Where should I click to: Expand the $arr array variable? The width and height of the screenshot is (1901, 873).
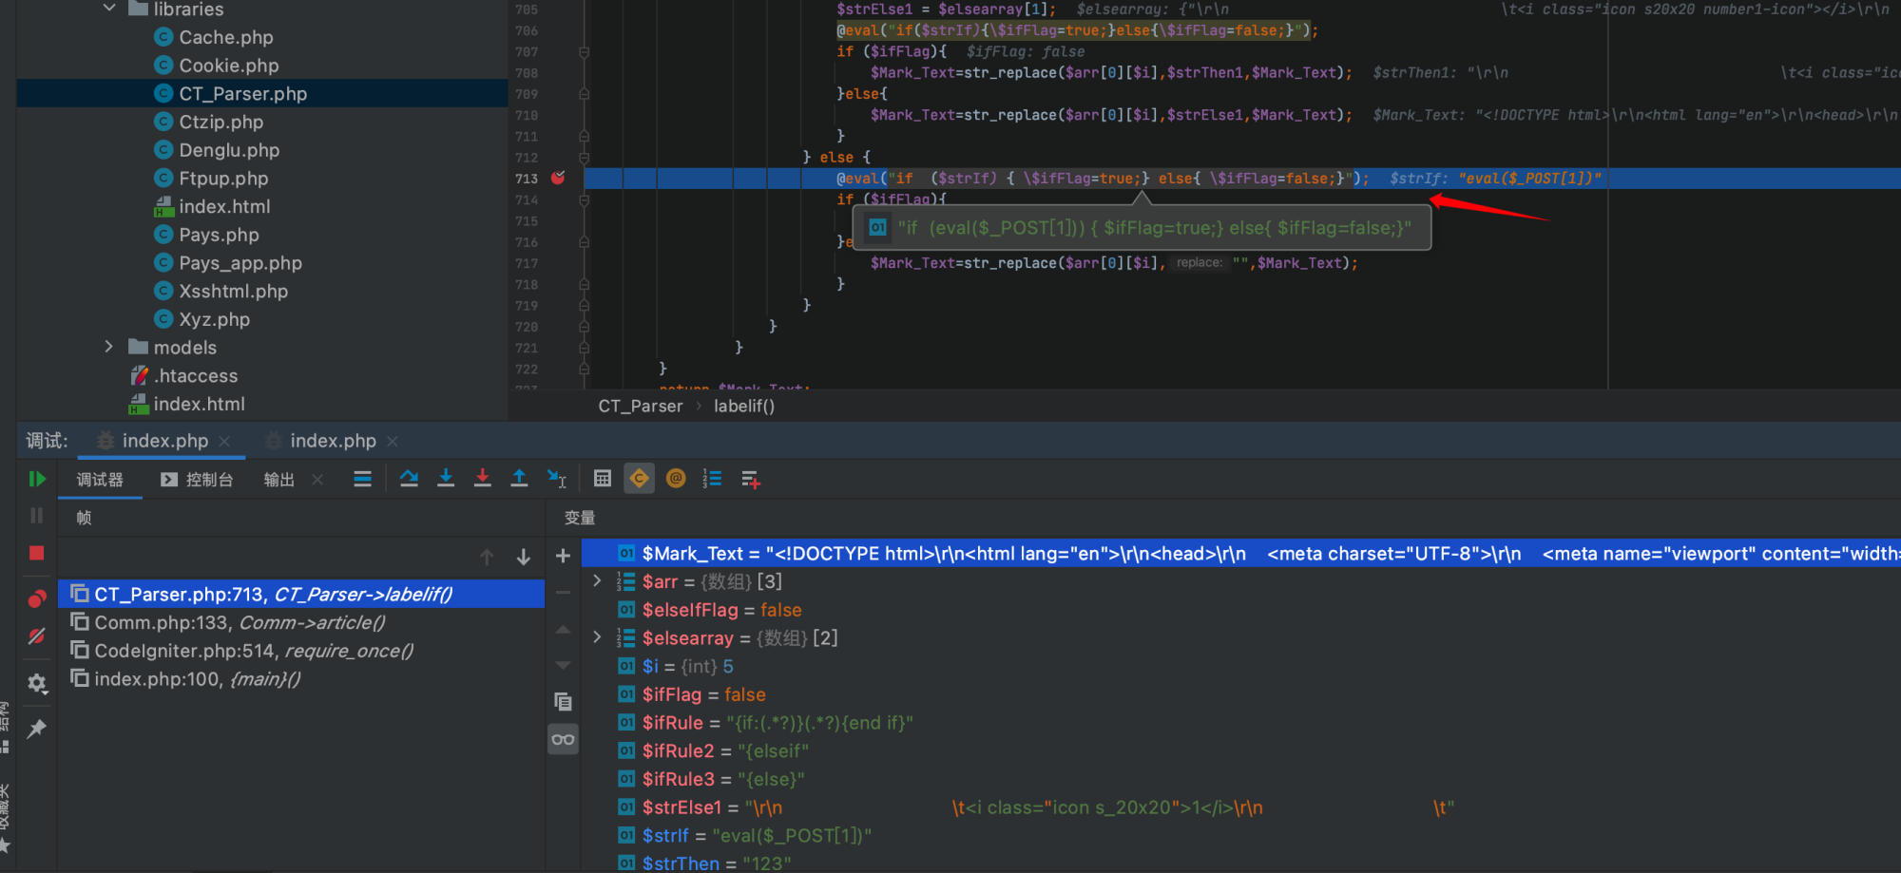pyautogui.click(x=597, y=581)
